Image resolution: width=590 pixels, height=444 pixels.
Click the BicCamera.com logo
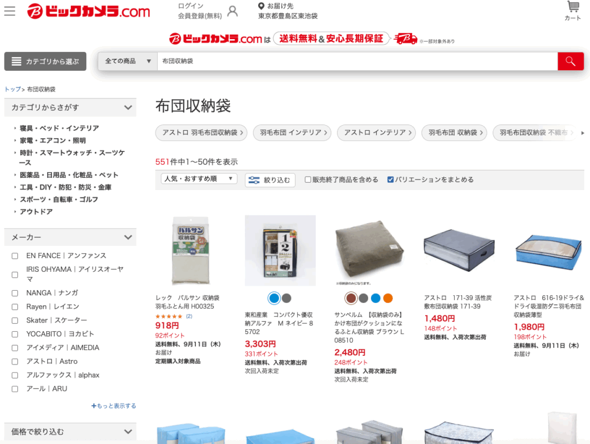(88, 12)
